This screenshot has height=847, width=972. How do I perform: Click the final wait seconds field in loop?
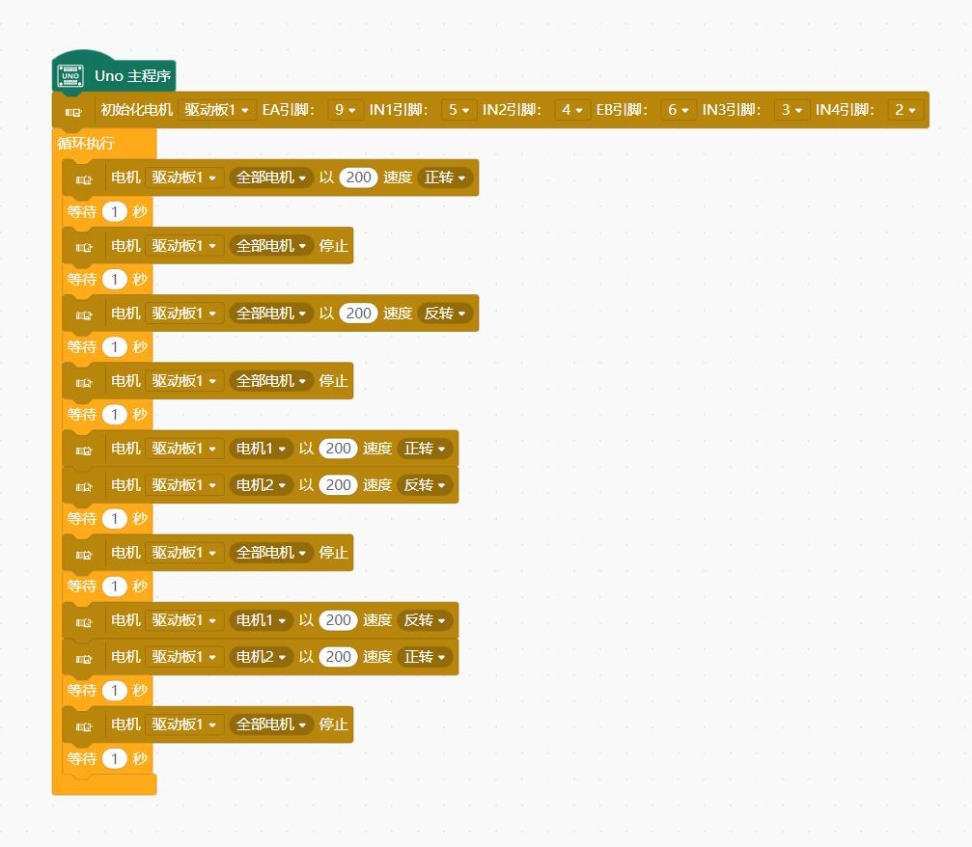pos(114,758)
